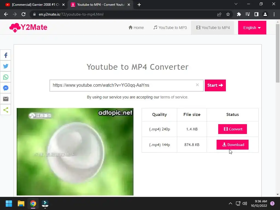Viewport: 280px width, 210px height.
Task: Click the 'Status' column header
Action: 232,115
